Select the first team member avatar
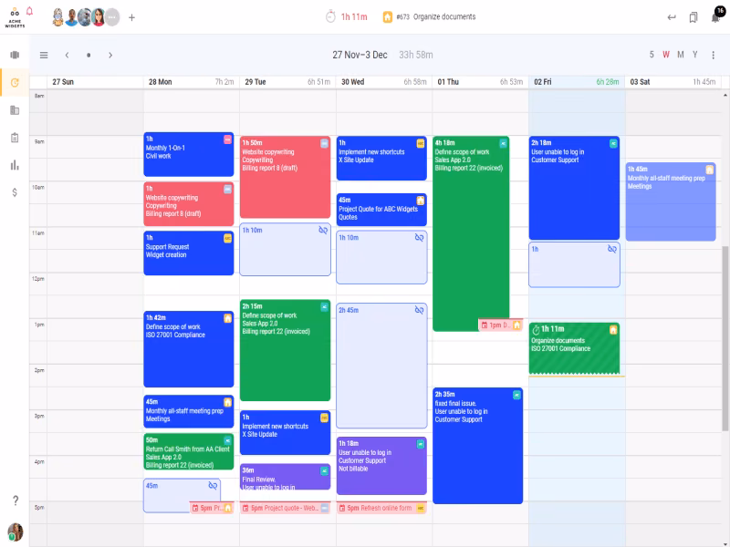Screen dimensions: 730x547 coord(57,17)
